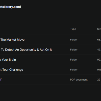This screenshot has width=101, height=101.
Task: Click blank space beneath the PDF document row
Action: (50, 93)
